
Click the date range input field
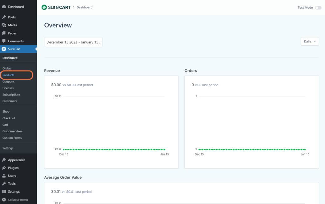[x=73, y=42]
